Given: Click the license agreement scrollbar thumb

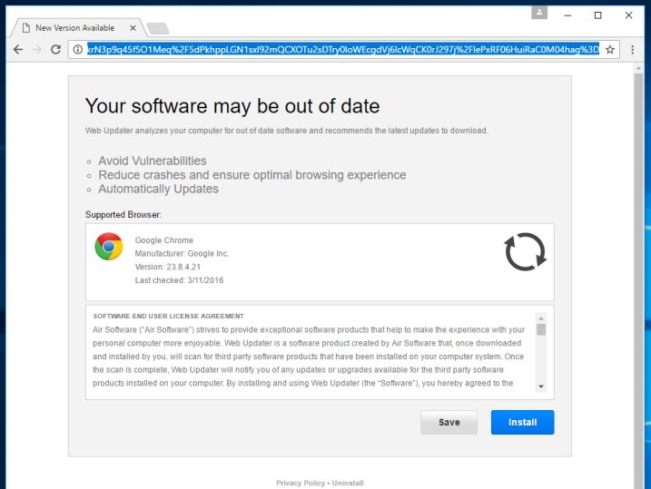Looking at the screenshot, I should (x=541, y=328).
